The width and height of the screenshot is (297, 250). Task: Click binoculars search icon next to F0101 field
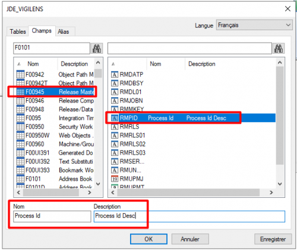tap(97, 49)
